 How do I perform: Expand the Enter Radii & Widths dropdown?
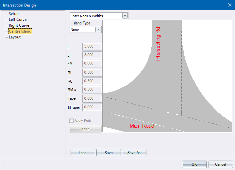tap(125, 16)
